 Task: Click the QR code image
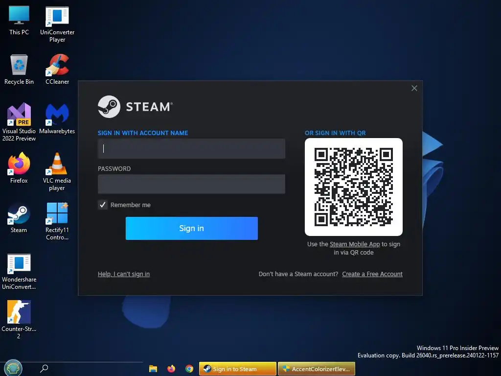click(x=354, y=187)
